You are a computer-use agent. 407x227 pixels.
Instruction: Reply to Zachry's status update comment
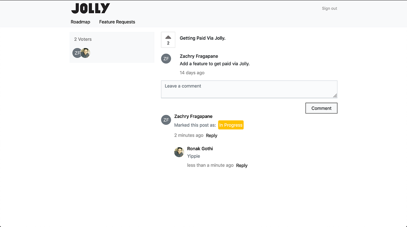(212, 135)
